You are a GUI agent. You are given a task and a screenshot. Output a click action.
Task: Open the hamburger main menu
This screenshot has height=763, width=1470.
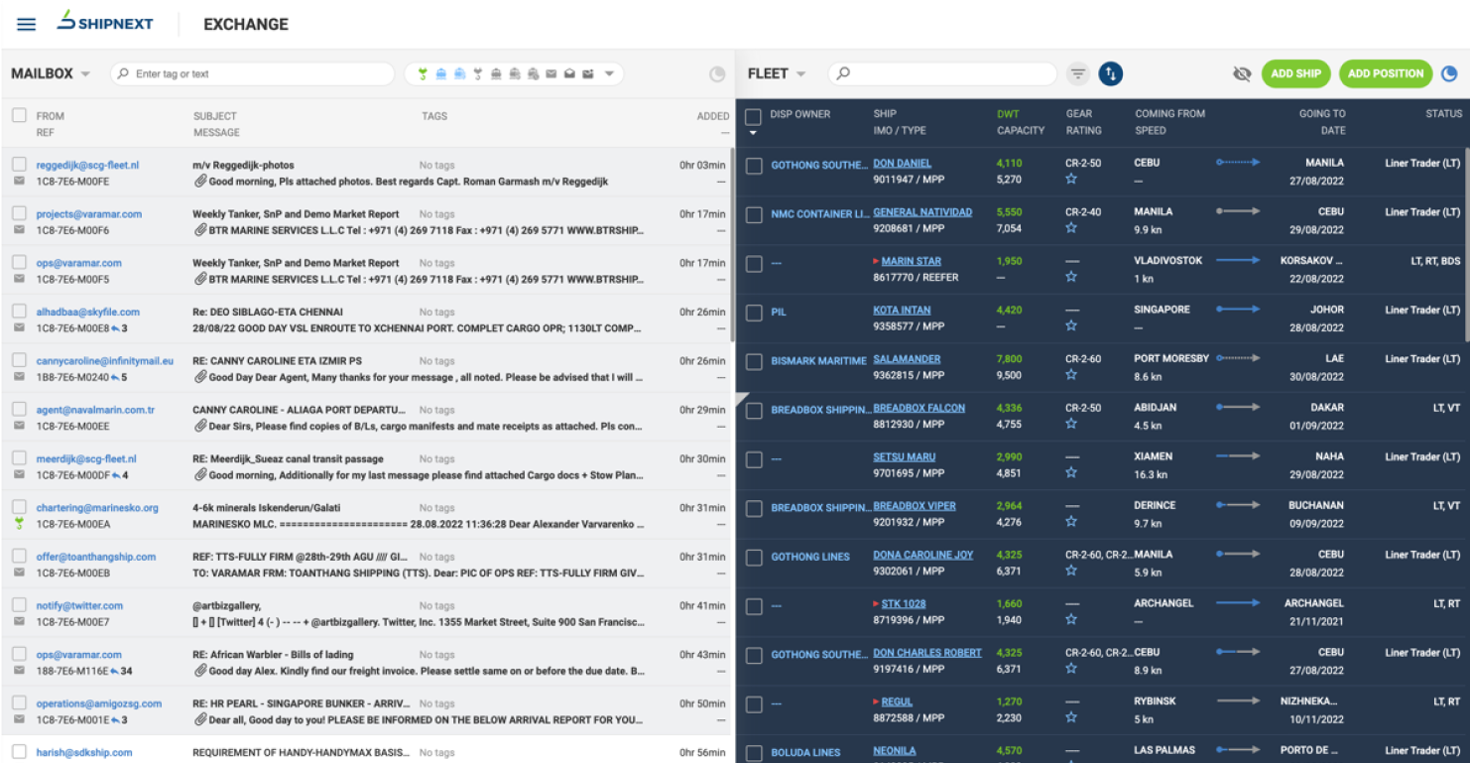click(27, 24)
